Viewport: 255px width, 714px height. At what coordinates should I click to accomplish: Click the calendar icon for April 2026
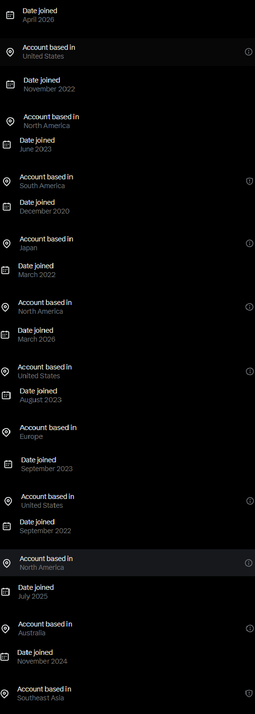[10, 15]
